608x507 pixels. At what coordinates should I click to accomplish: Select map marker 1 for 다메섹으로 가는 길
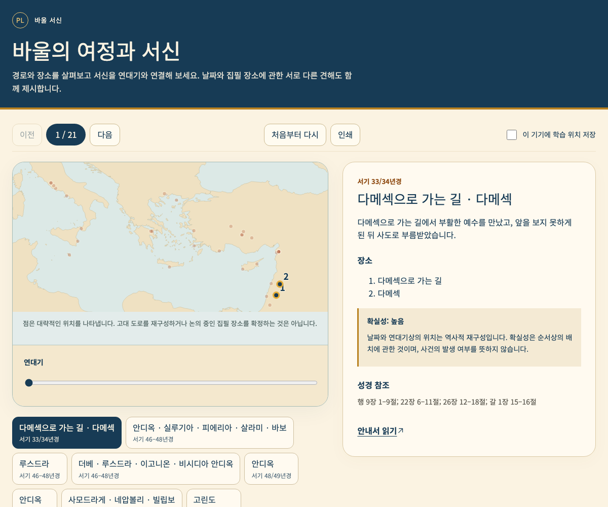click(x=276, y=295)
